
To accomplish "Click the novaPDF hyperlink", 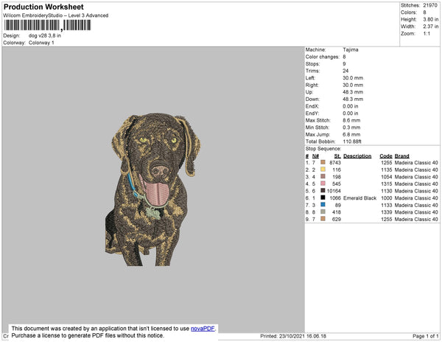I will pos(203,329).
